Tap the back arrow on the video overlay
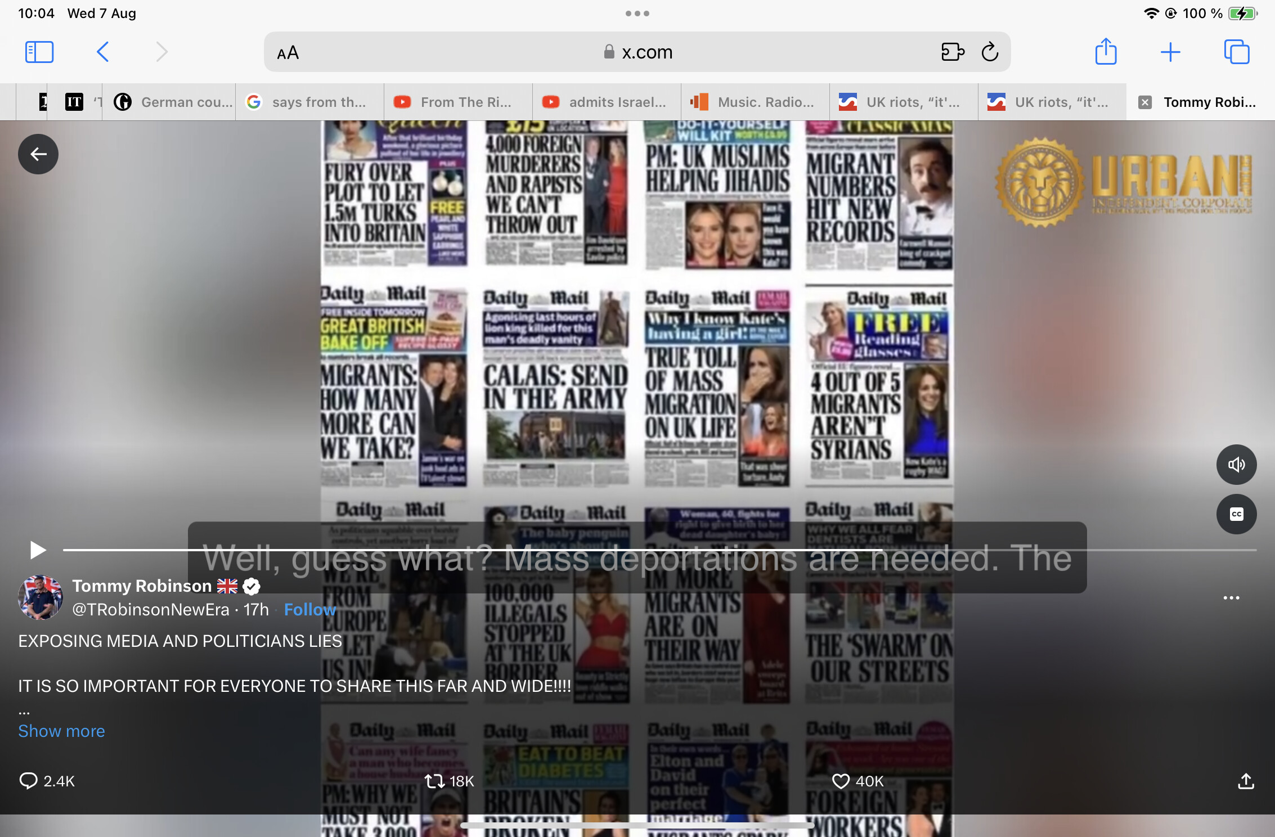 pos(38,154)
